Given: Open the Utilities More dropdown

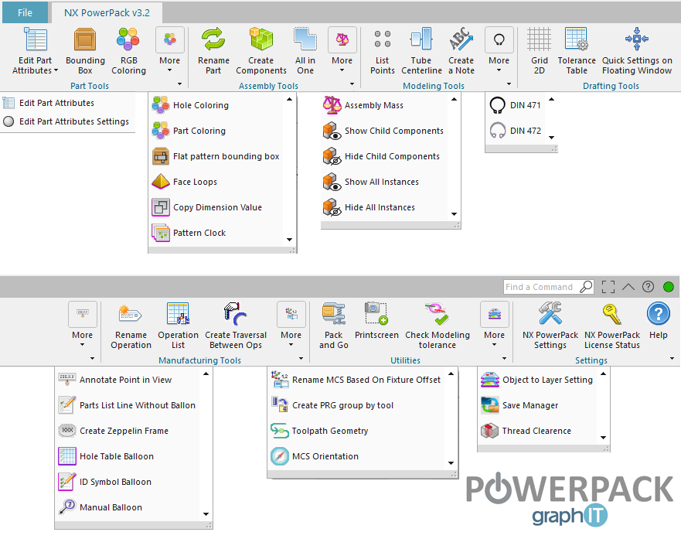Looking at the screenshot, I should pos(494,325).
